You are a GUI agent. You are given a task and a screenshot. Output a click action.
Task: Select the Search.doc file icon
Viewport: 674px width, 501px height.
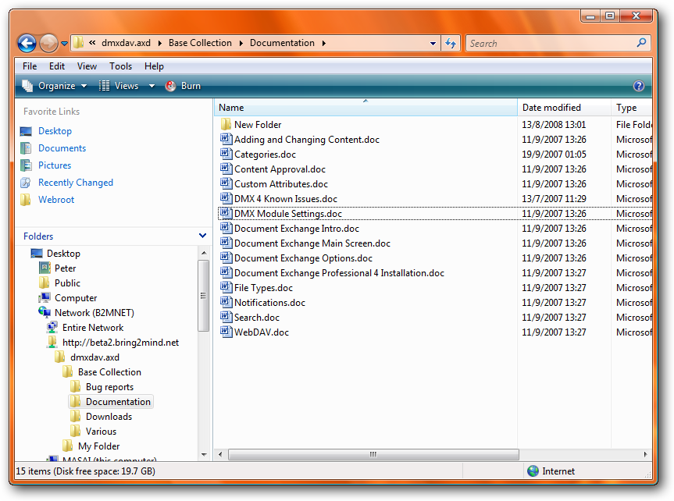[x=226, y=317]
